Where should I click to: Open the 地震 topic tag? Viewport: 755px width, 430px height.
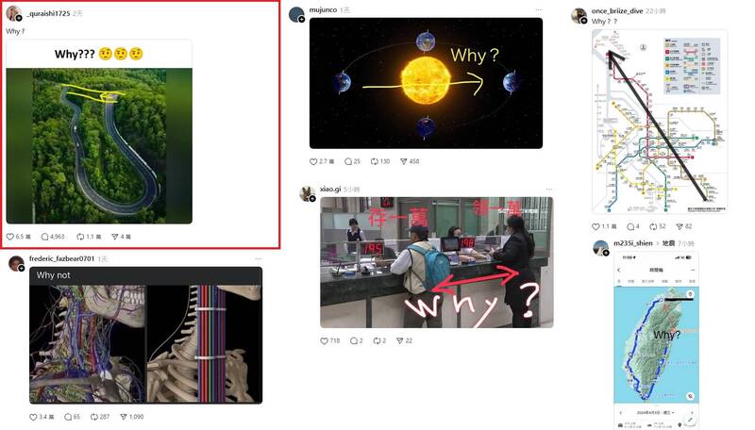point(668,243)
